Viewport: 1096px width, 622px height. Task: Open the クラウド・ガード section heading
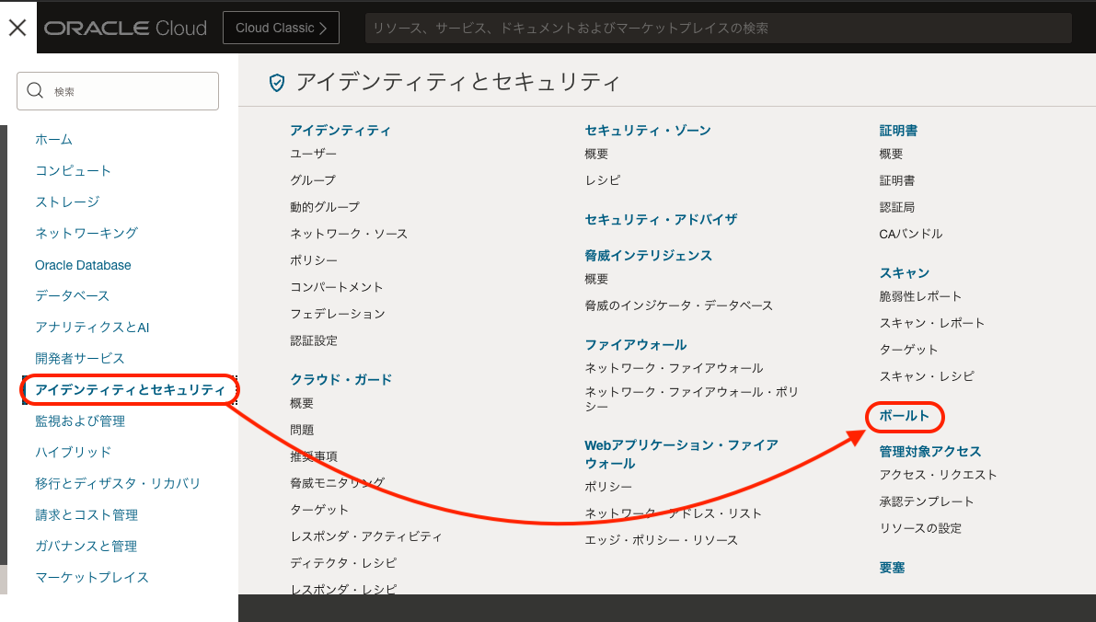click(x=340, y=378)
